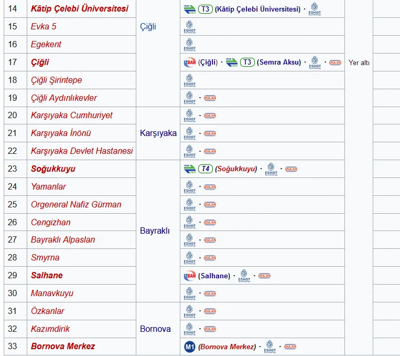Click the tram icon in the Soğukkuyu row
The height and width of the screenshot is (356, 400).
click(x=190, y=169)
